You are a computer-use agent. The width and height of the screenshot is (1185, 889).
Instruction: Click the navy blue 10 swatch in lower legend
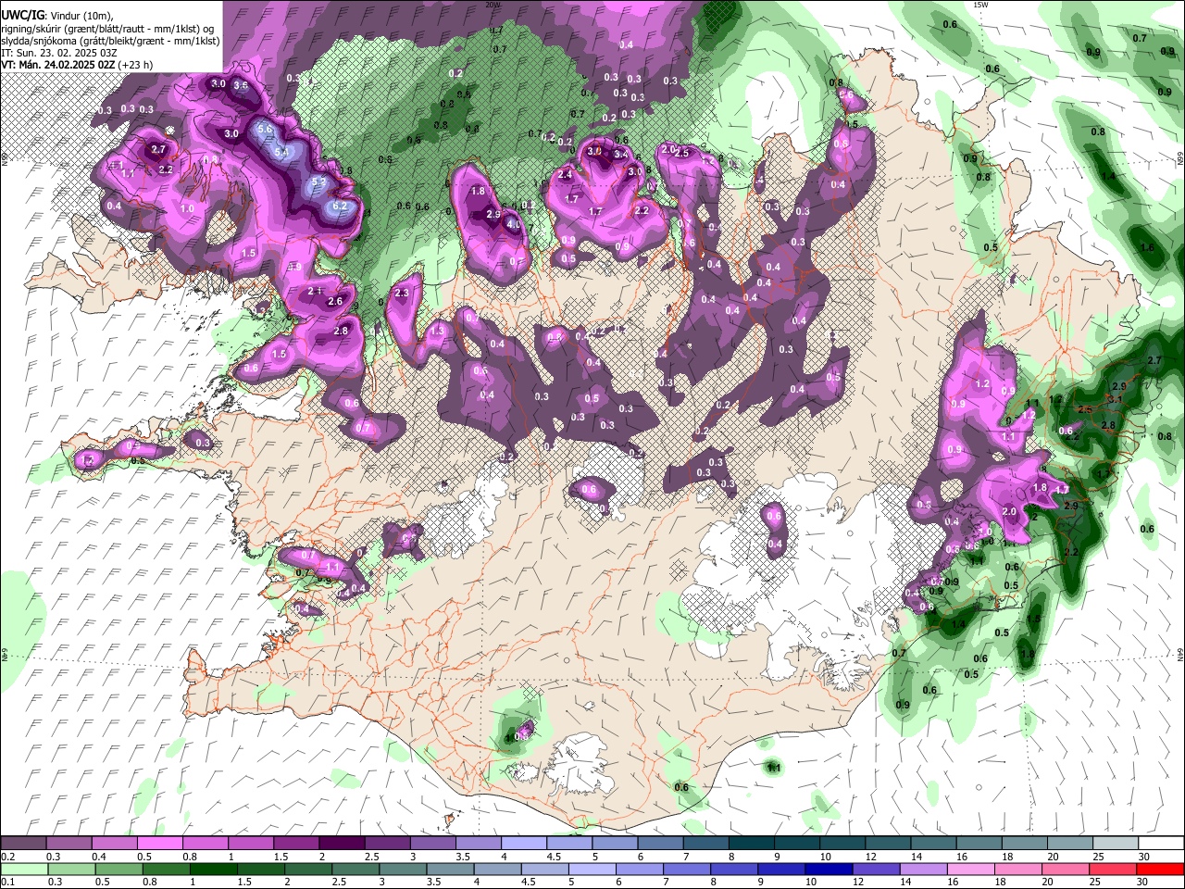tap(829, 869)
